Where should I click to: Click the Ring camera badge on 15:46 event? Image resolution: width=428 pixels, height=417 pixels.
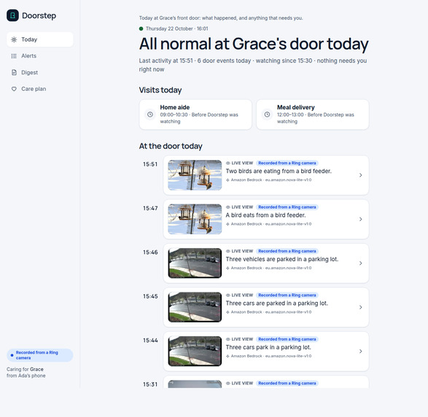287,251
